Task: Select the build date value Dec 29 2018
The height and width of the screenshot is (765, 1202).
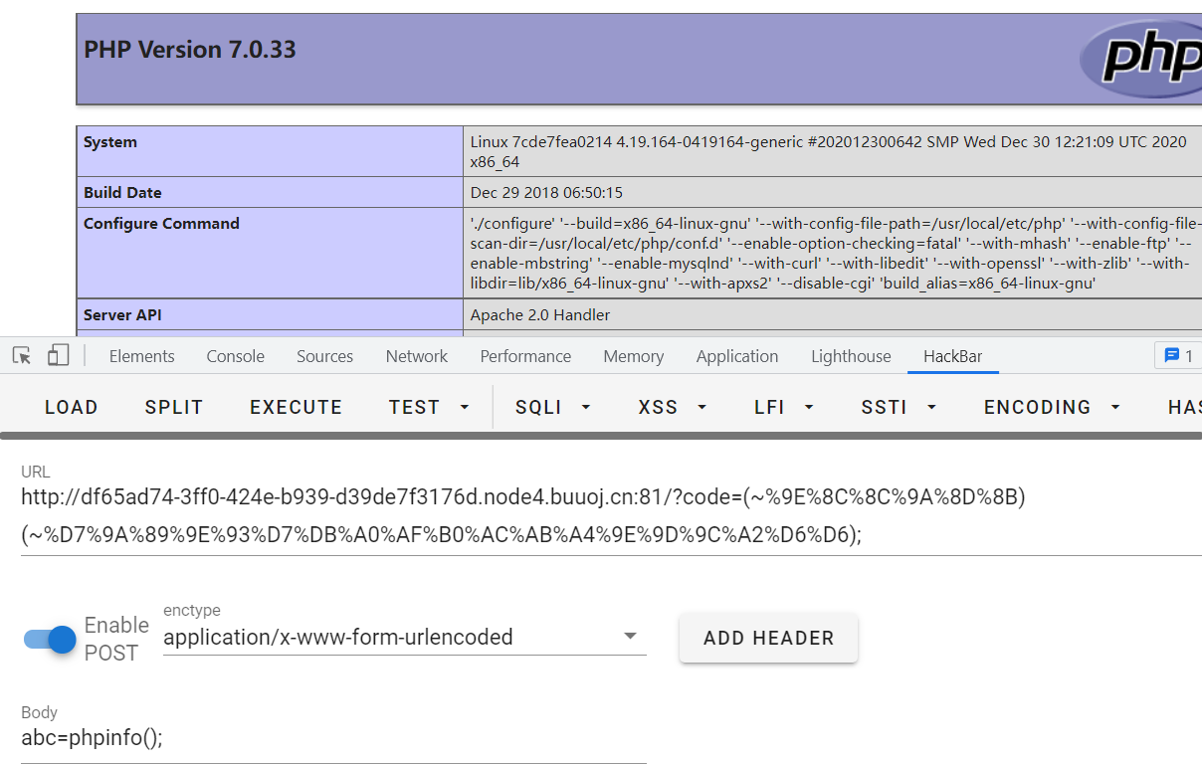Action: point(546,193)
